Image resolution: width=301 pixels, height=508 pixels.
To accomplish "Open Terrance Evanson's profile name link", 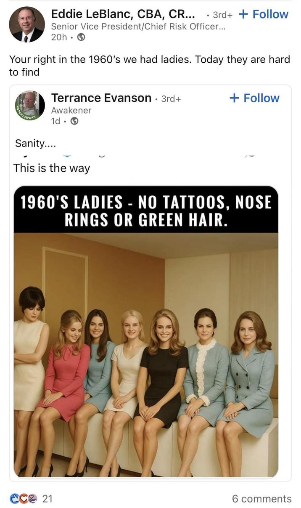I will point(101,98).
